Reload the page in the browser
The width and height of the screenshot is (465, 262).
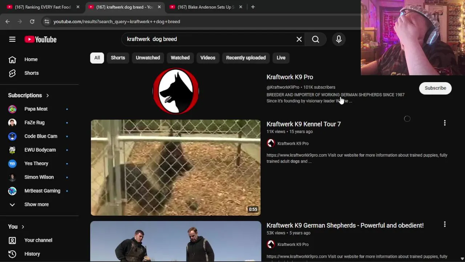click(x=32, y=21)
